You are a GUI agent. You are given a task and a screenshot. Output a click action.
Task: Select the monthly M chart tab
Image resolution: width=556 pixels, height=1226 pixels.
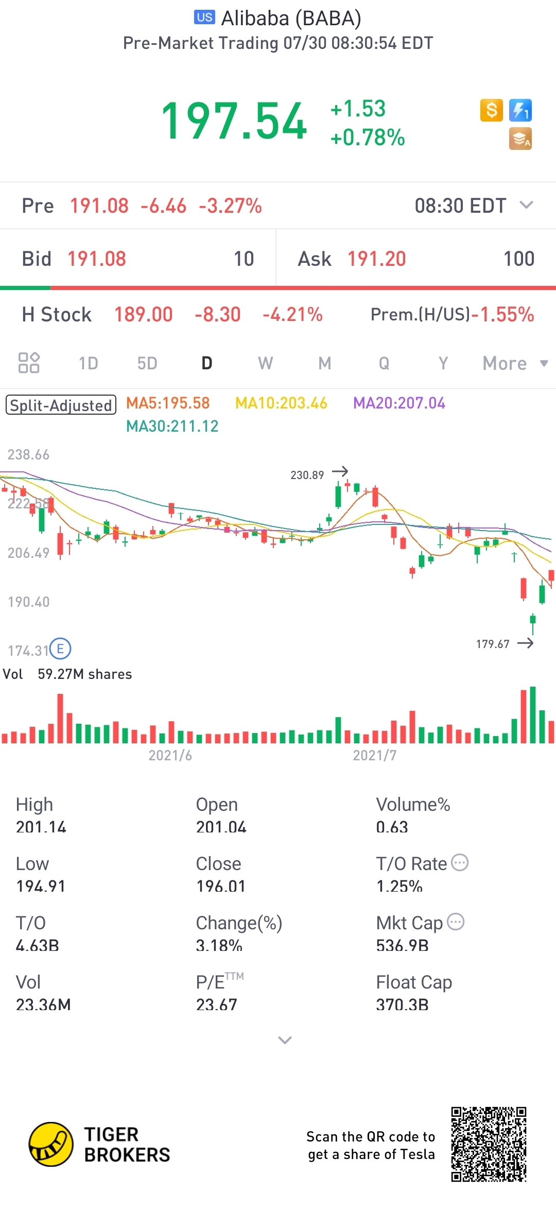tap(324, 363)
